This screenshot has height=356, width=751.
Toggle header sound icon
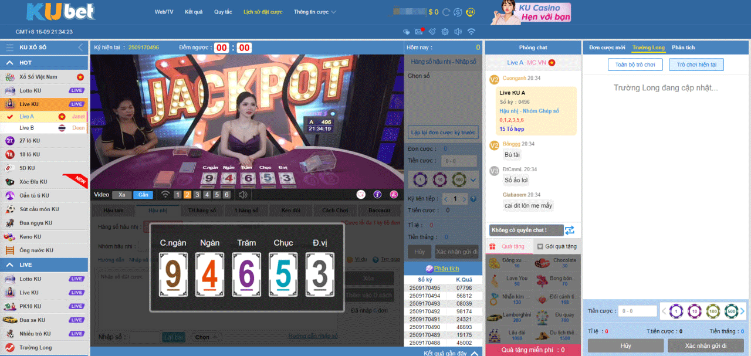[458, 32]
